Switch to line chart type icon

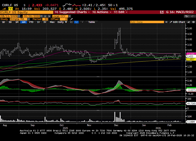(x=71, y=22)
